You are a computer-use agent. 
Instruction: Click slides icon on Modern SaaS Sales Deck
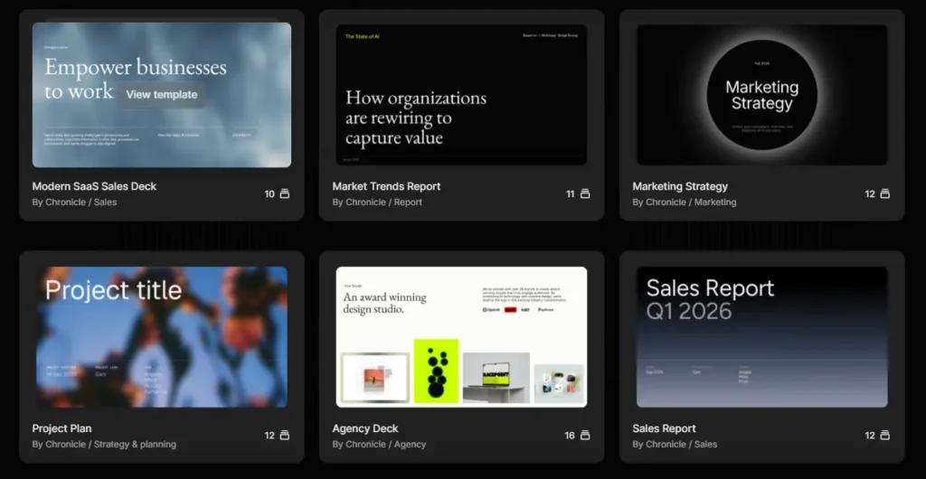(285, 194)
